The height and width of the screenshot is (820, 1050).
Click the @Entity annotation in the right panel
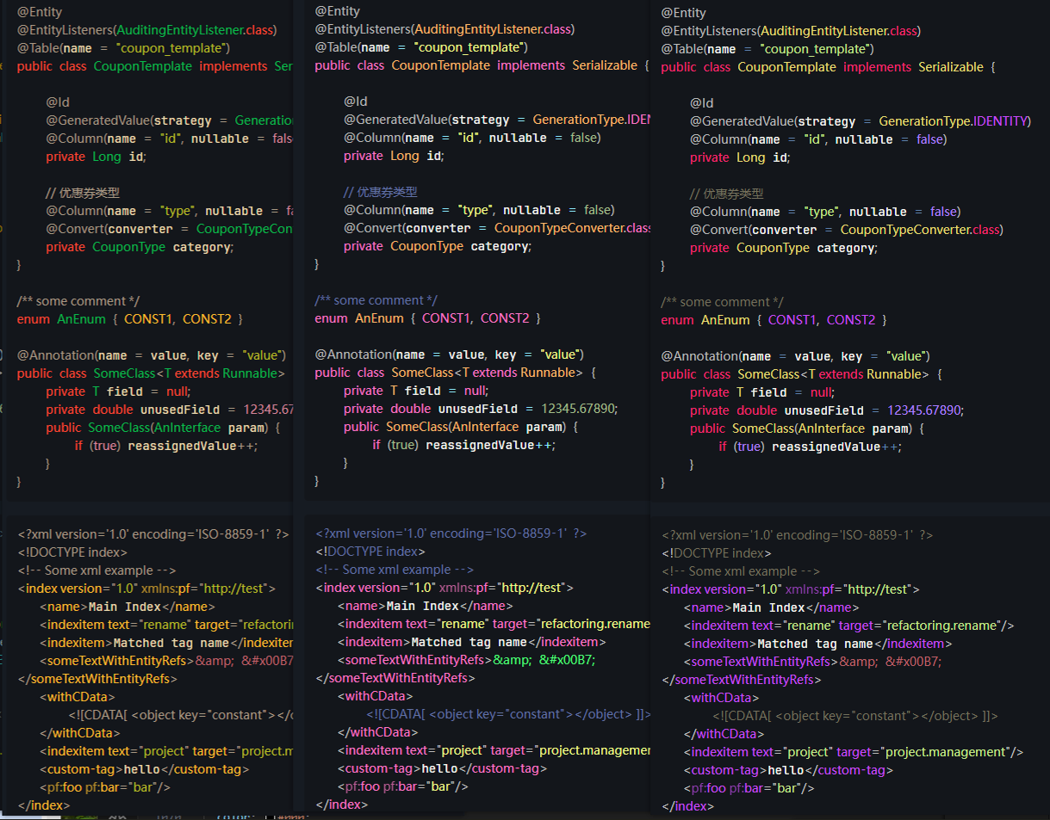click(x=683, y=13)
